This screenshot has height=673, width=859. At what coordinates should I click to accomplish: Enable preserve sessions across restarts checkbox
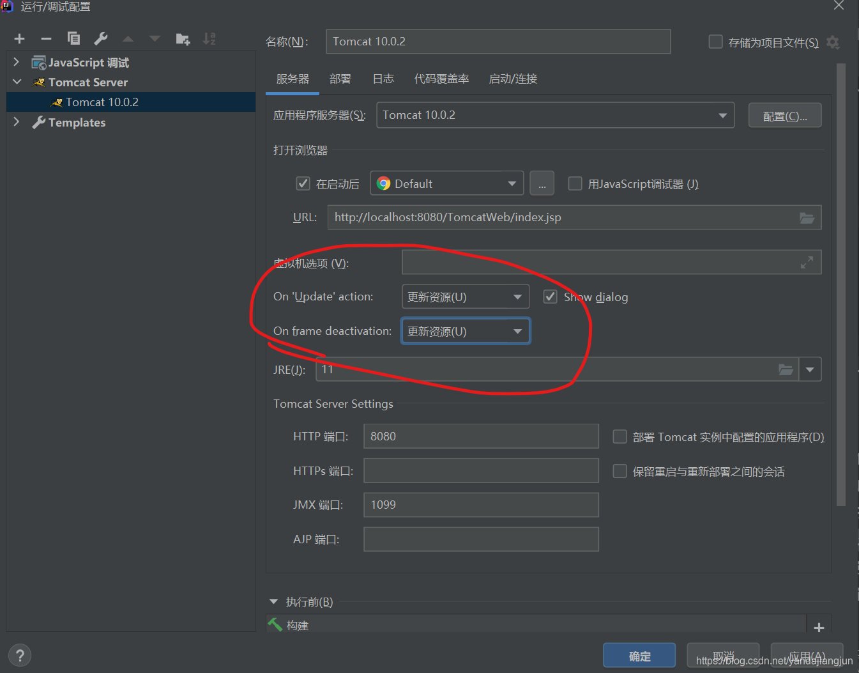(x=620, y=471)
